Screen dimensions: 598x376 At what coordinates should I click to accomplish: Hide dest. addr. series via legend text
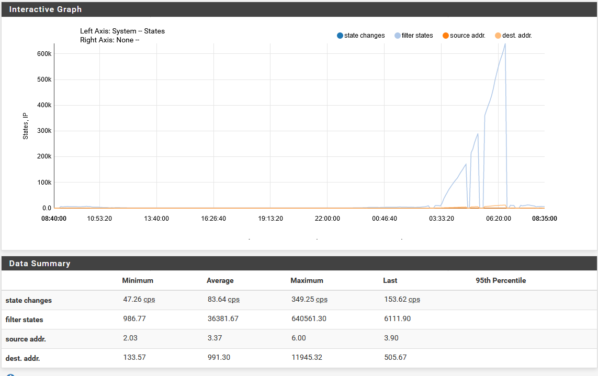click(x=517, y=36)
